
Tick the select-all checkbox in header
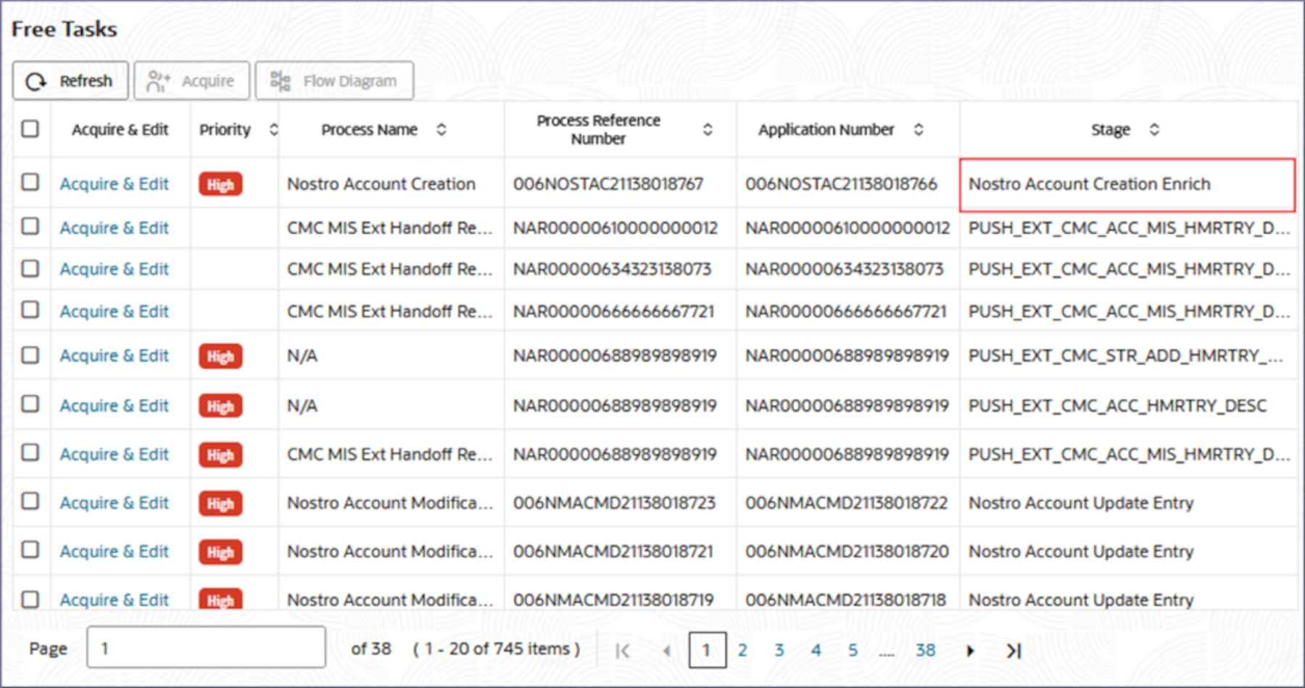[30, 129]
